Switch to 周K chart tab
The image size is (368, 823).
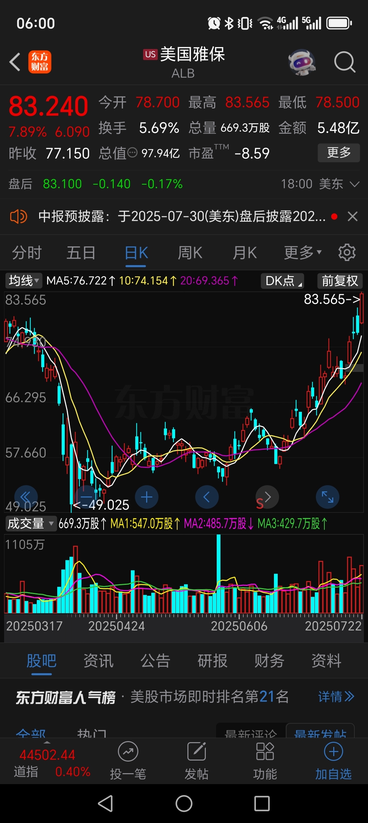point(190,253)
